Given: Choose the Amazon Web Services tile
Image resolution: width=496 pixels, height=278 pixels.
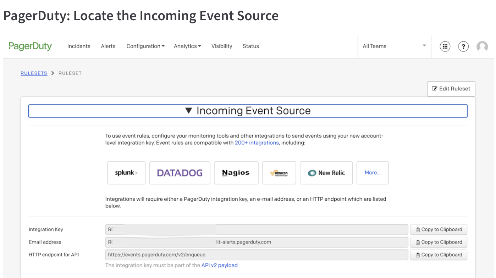Looking at the screenshot, I should [x=279, y=173].
